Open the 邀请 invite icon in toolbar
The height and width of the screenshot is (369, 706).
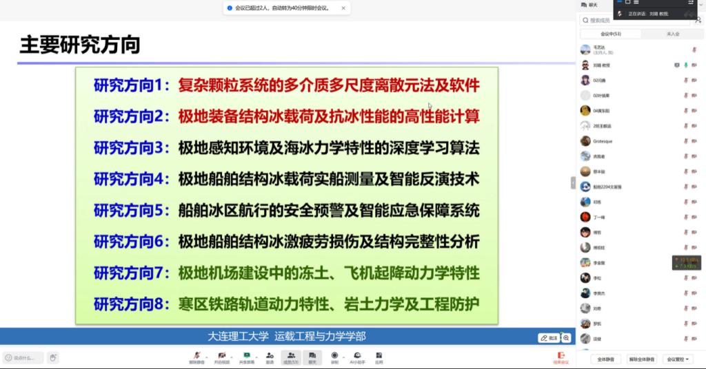click(x=270, y=355)
